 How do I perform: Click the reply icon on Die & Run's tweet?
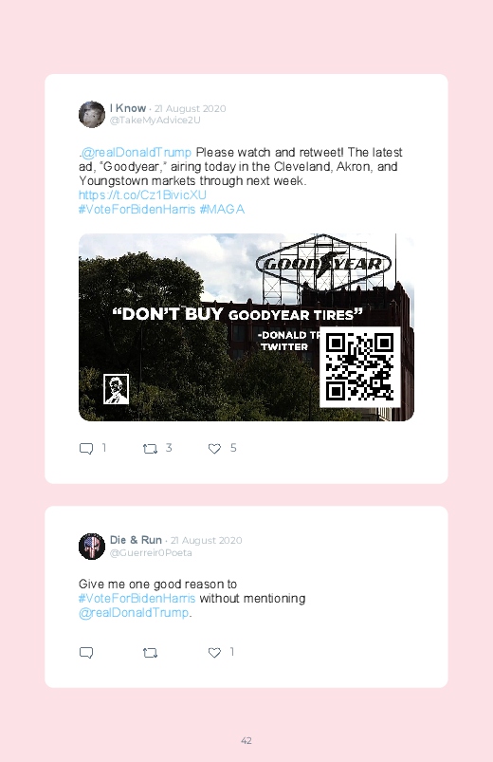pos(86,653)
